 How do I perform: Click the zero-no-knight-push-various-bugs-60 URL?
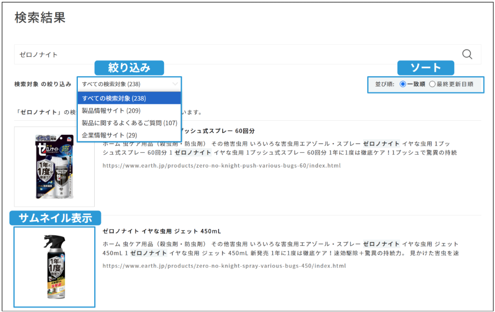point(221,166)
